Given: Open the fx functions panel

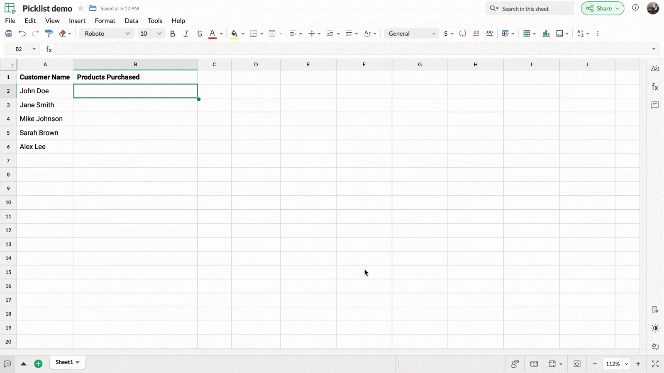Looking at the screenshot, I should pyautogui.click(x=655, y=87).
